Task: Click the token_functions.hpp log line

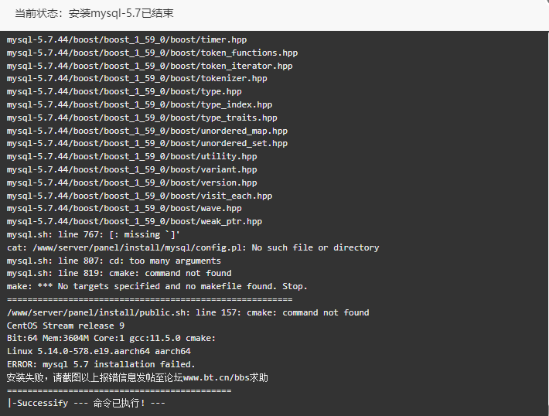Action: point(152,53)
